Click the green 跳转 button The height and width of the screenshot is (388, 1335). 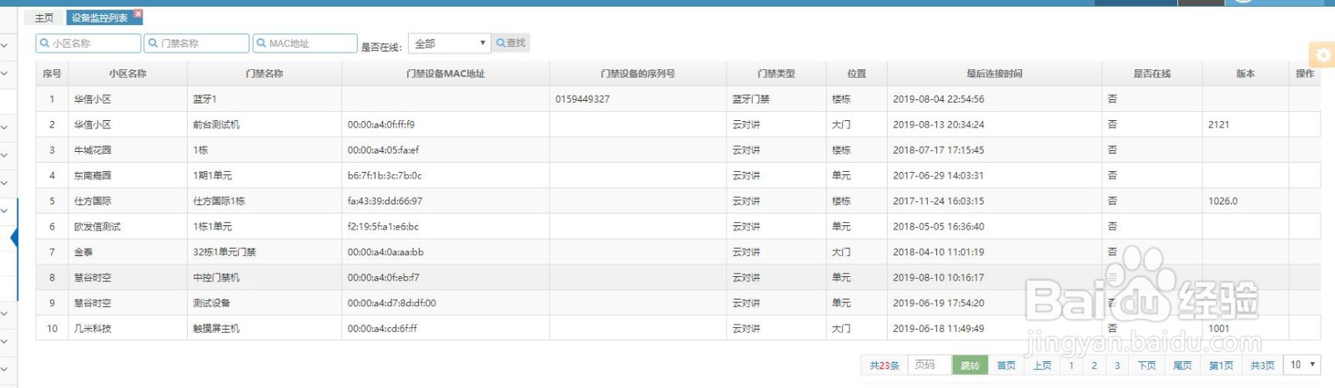click(970, 365)
